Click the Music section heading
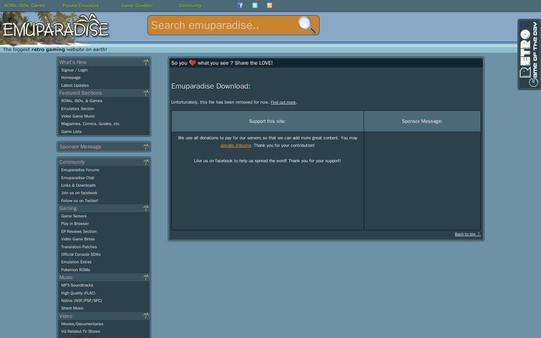The image size is (541, 338). [x=66, y=277]
